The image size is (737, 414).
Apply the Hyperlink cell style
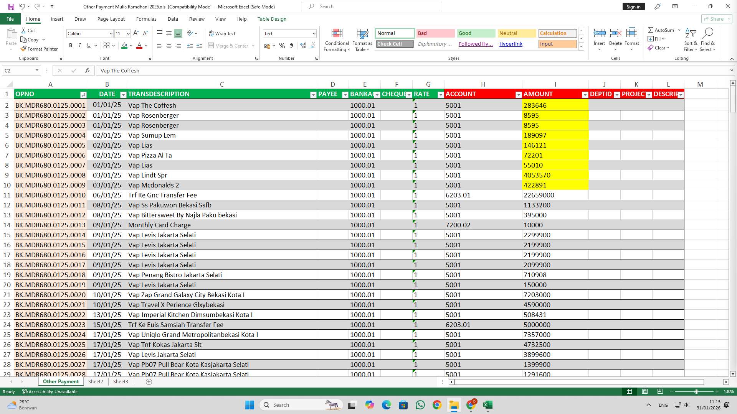click(511, 44)
